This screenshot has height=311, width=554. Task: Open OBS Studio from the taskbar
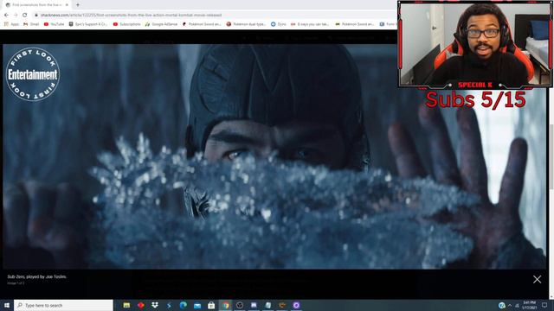pyautogui.click(x=240, y=305)
